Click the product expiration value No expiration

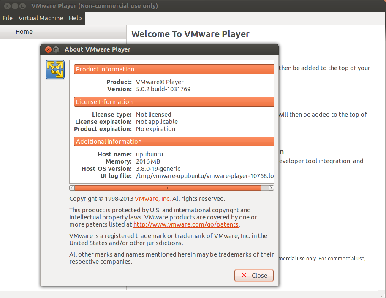pos(155,129)
